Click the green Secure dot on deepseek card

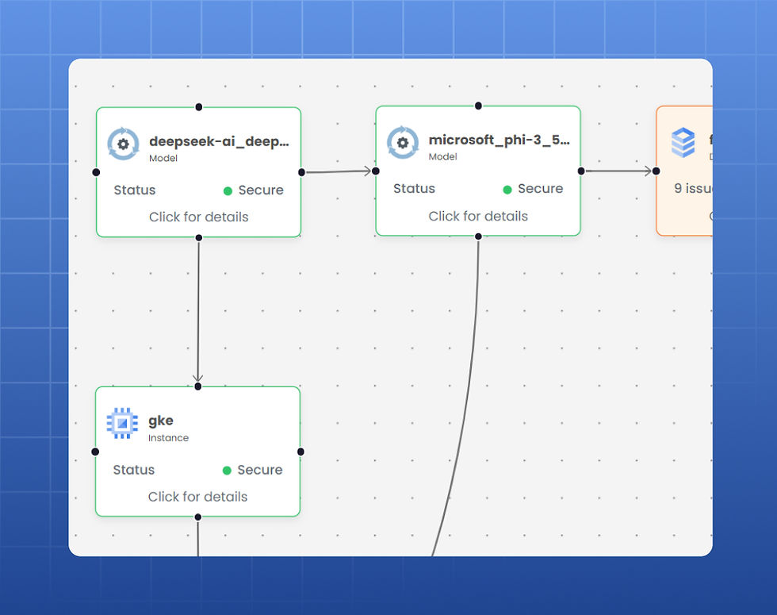pyautogui.click(x=228, y=191)
